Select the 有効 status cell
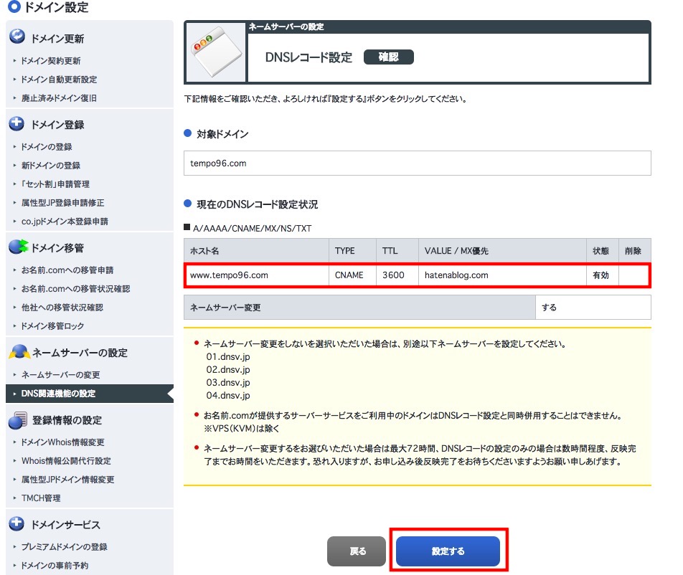The width and height of the screenshot is (683, 575). point(603,275)
